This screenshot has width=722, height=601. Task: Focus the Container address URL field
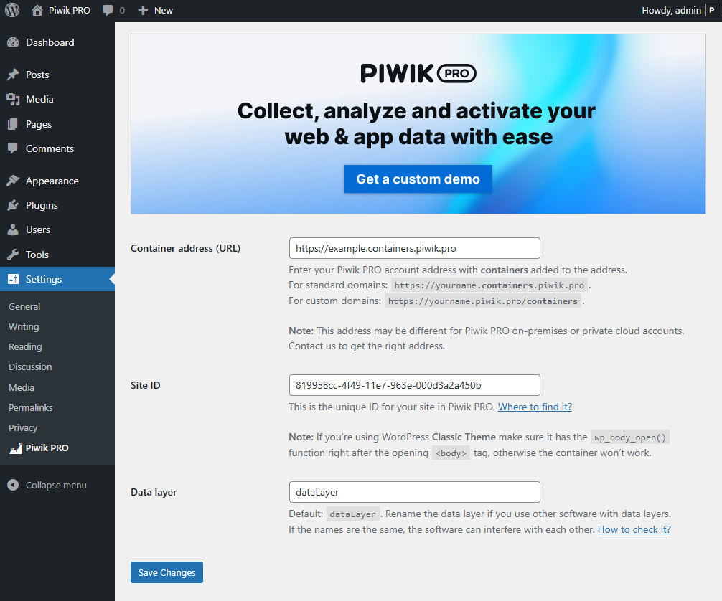pos(414,248)
